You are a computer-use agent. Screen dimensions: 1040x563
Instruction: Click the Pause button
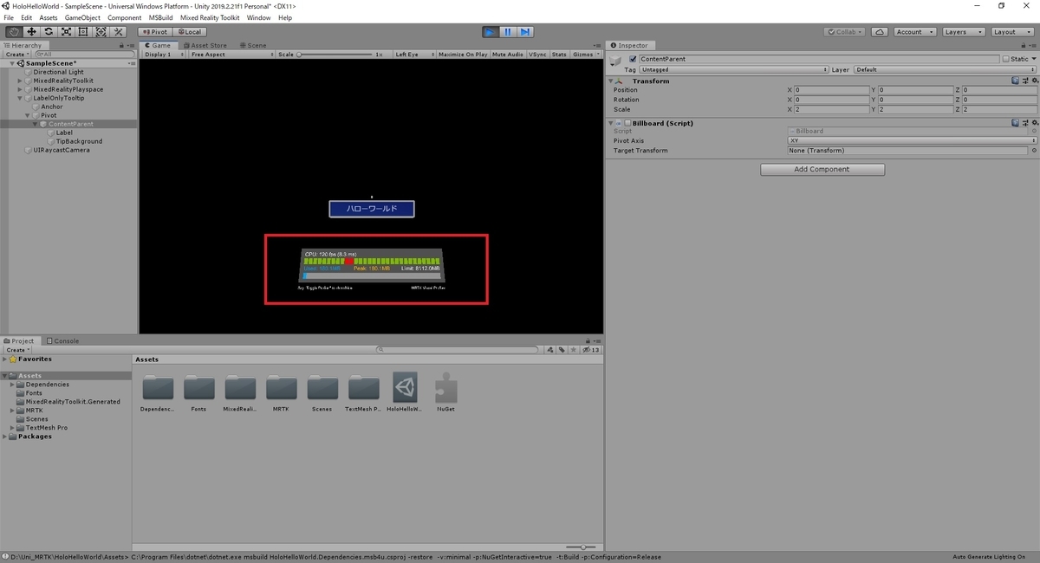click(x=508, y=32)
